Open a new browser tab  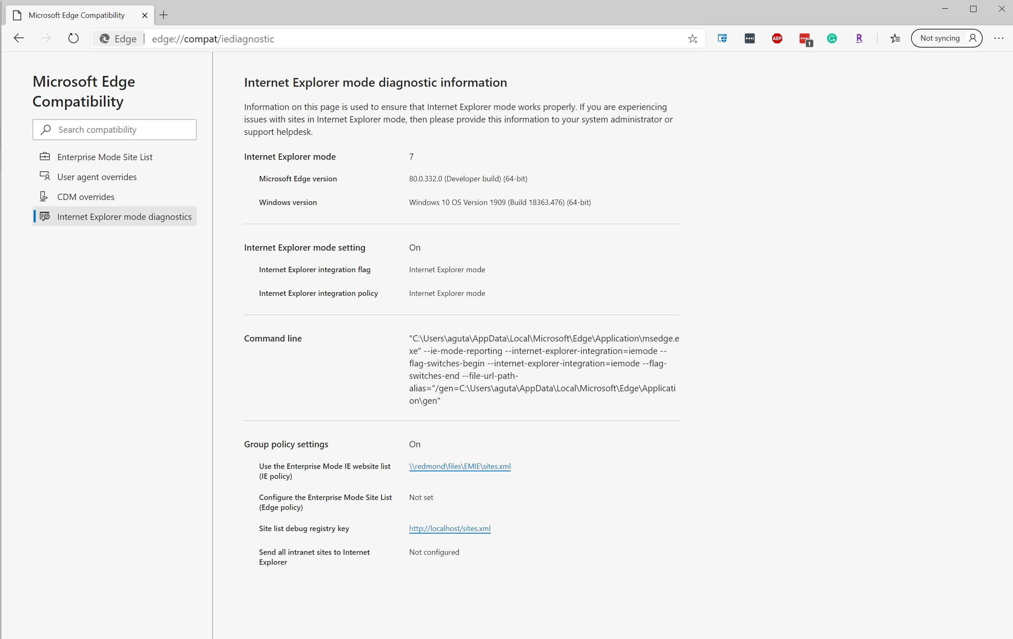pos(164,15)
